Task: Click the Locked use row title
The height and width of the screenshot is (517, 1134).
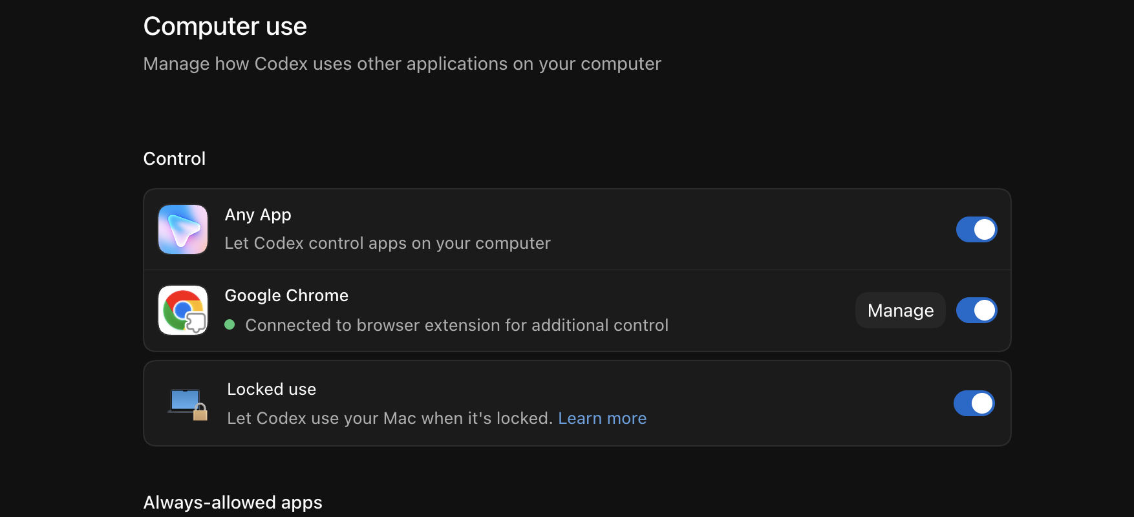Action: [272, 389]
